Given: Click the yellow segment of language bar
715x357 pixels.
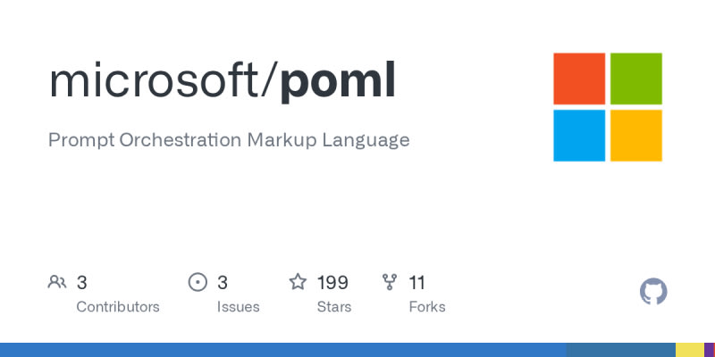Looking at the screenshot, I should (689, 350).
